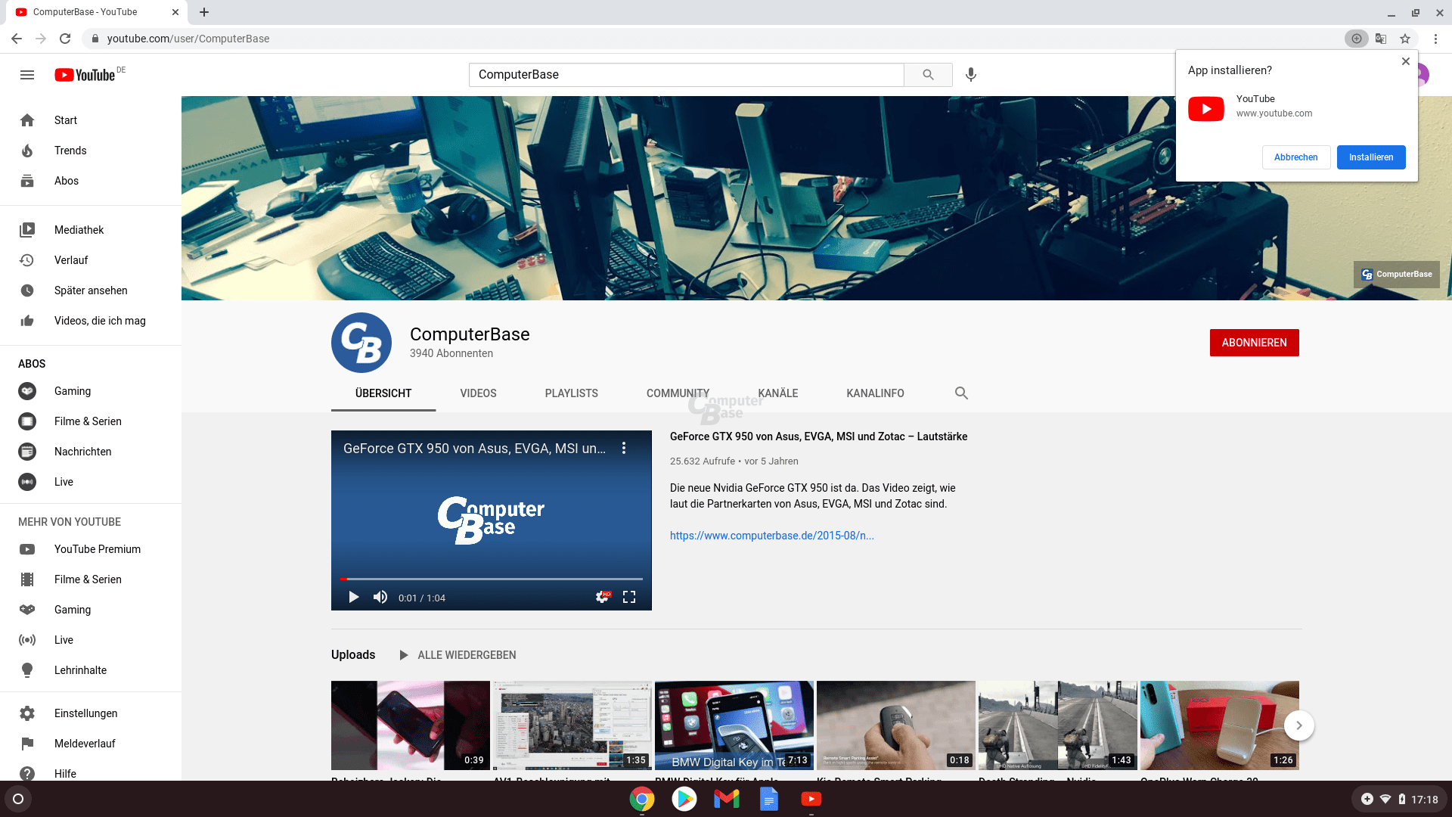Open the BMW Digital Key video thumbnail
Image resolution: width=1452 pixels, height=817 pixels.
pyautogui.click(x=734, y=725)
